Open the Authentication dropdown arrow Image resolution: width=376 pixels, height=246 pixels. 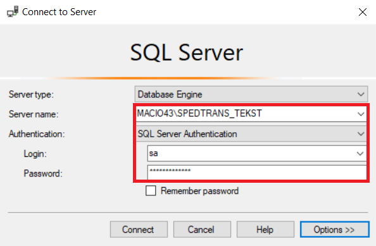coord(361,133)
